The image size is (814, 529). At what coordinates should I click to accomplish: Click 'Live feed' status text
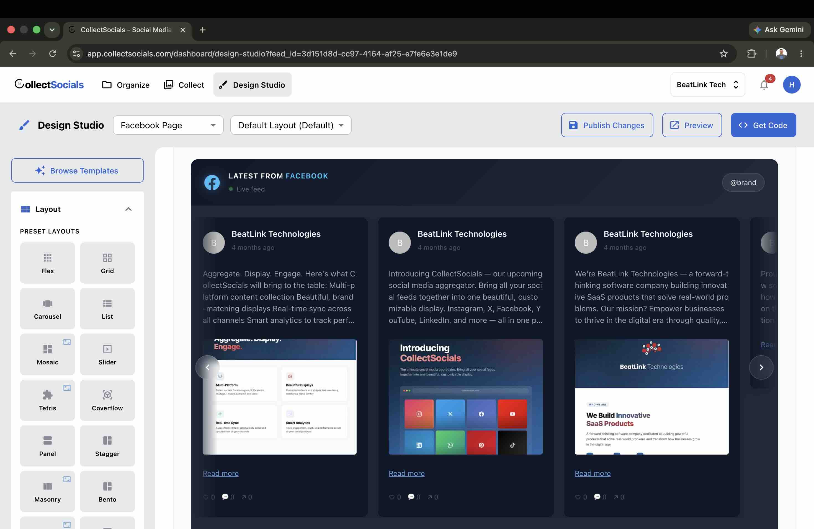click(250, 189)
